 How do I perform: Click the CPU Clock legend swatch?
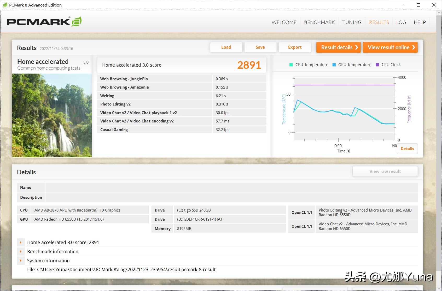377,65
